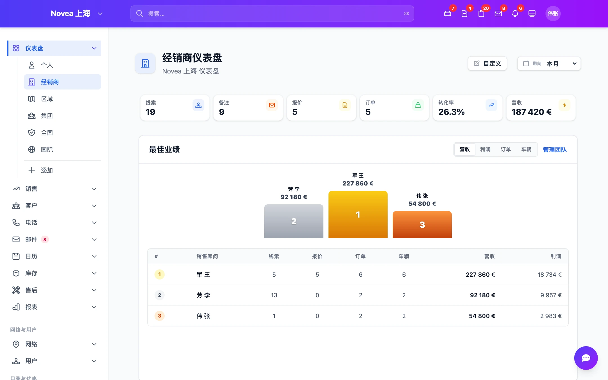Click the rank 3 badge in table

click(160, 316)
